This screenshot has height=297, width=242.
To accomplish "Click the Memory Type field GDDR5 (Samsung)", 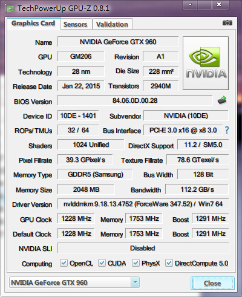I will (x=95, y=174).
